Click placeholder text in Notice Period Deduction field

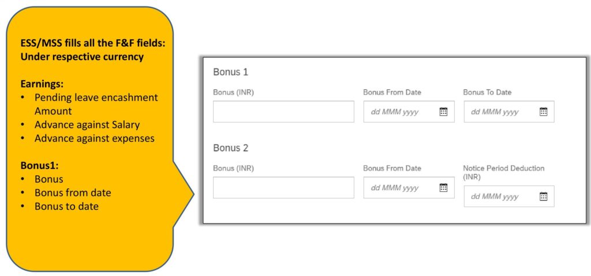pyautogui.click(x=495, y=197)
